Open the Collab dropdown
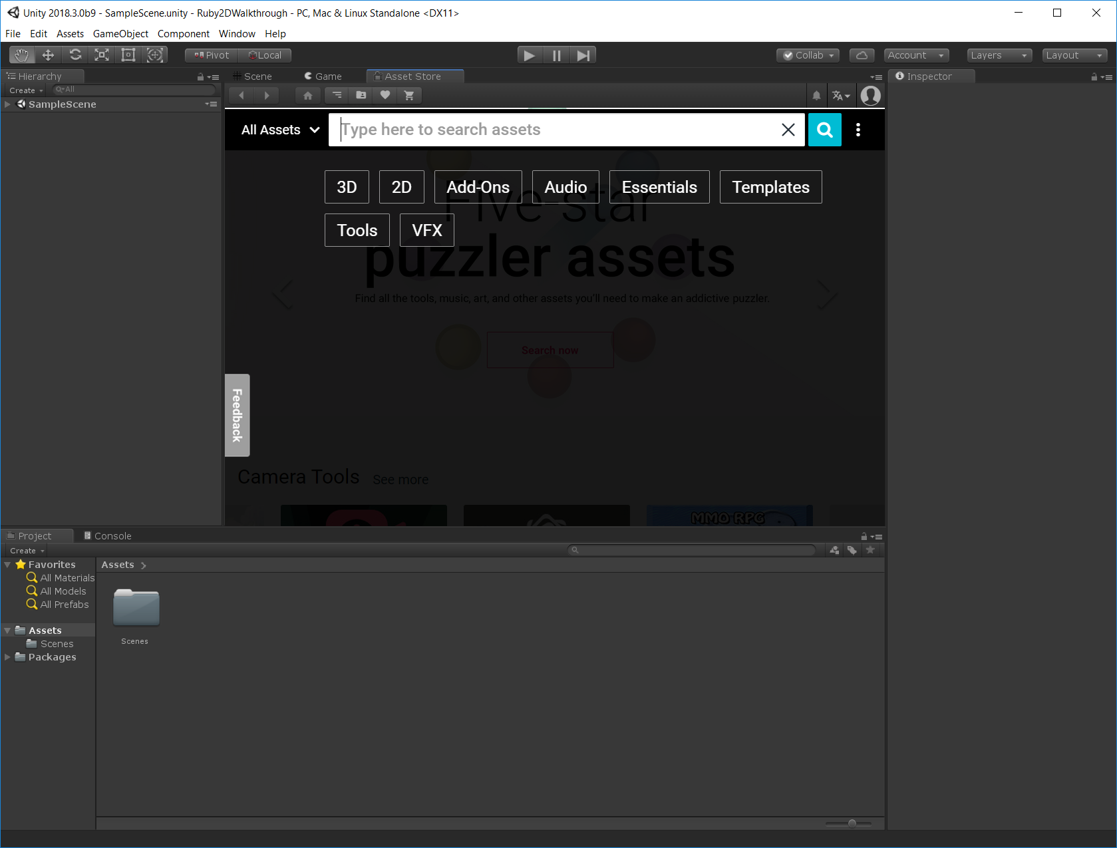This screenshot has width=1117, height=848. tap(808, 55)
